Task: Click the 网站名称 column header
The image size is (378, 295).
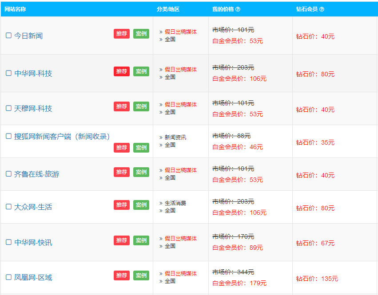Action: 15,9
